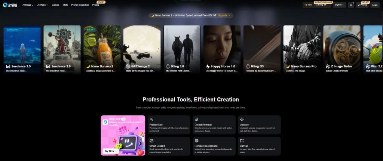The width and height of the screenshot is (383, 161).
Task: Click the Upgrade link in banner
Action: tap(224, 15)
